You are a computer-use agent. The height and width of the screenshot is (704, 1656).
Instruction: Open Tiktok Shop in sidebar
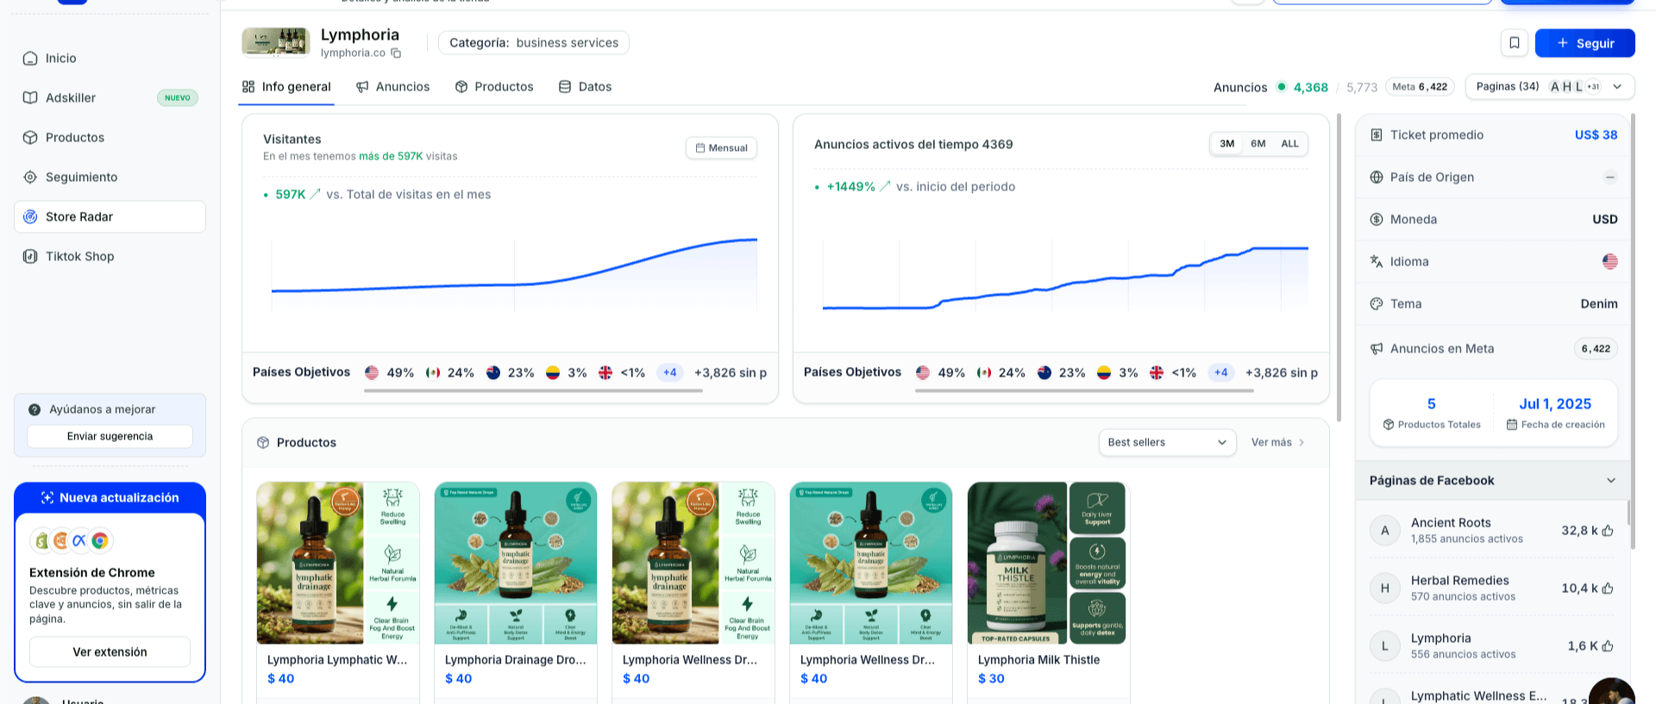pos(110,257)
